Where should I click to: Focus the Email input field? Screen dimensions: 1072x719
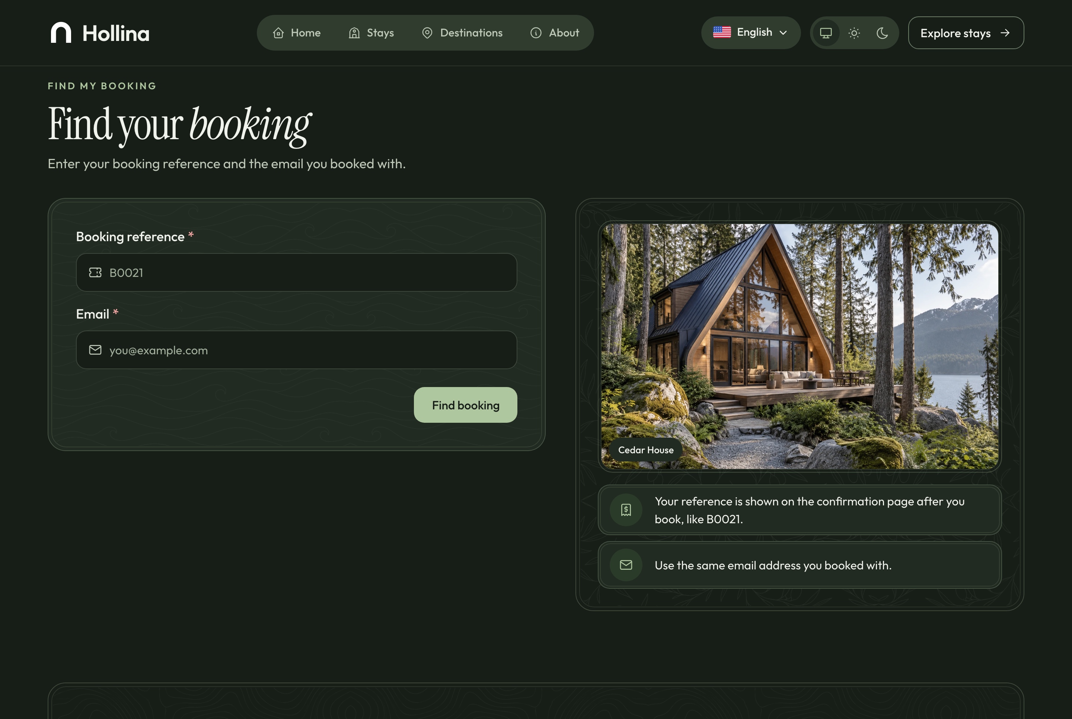click(296, 350)
